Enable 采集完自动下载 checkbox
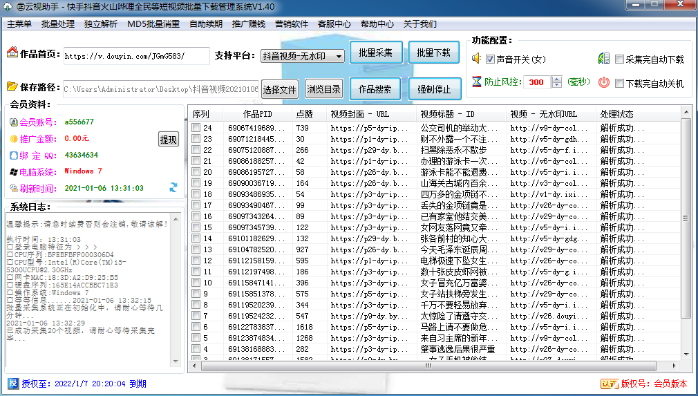This screenshot has width=698, height=396. (619, 59)
